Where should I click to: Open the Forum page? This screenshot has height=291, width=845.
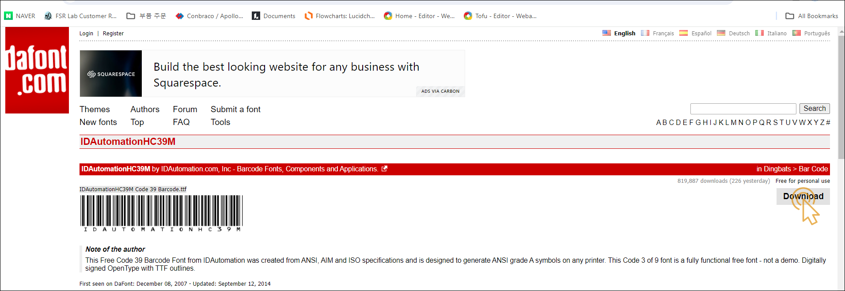coord(185,109)
